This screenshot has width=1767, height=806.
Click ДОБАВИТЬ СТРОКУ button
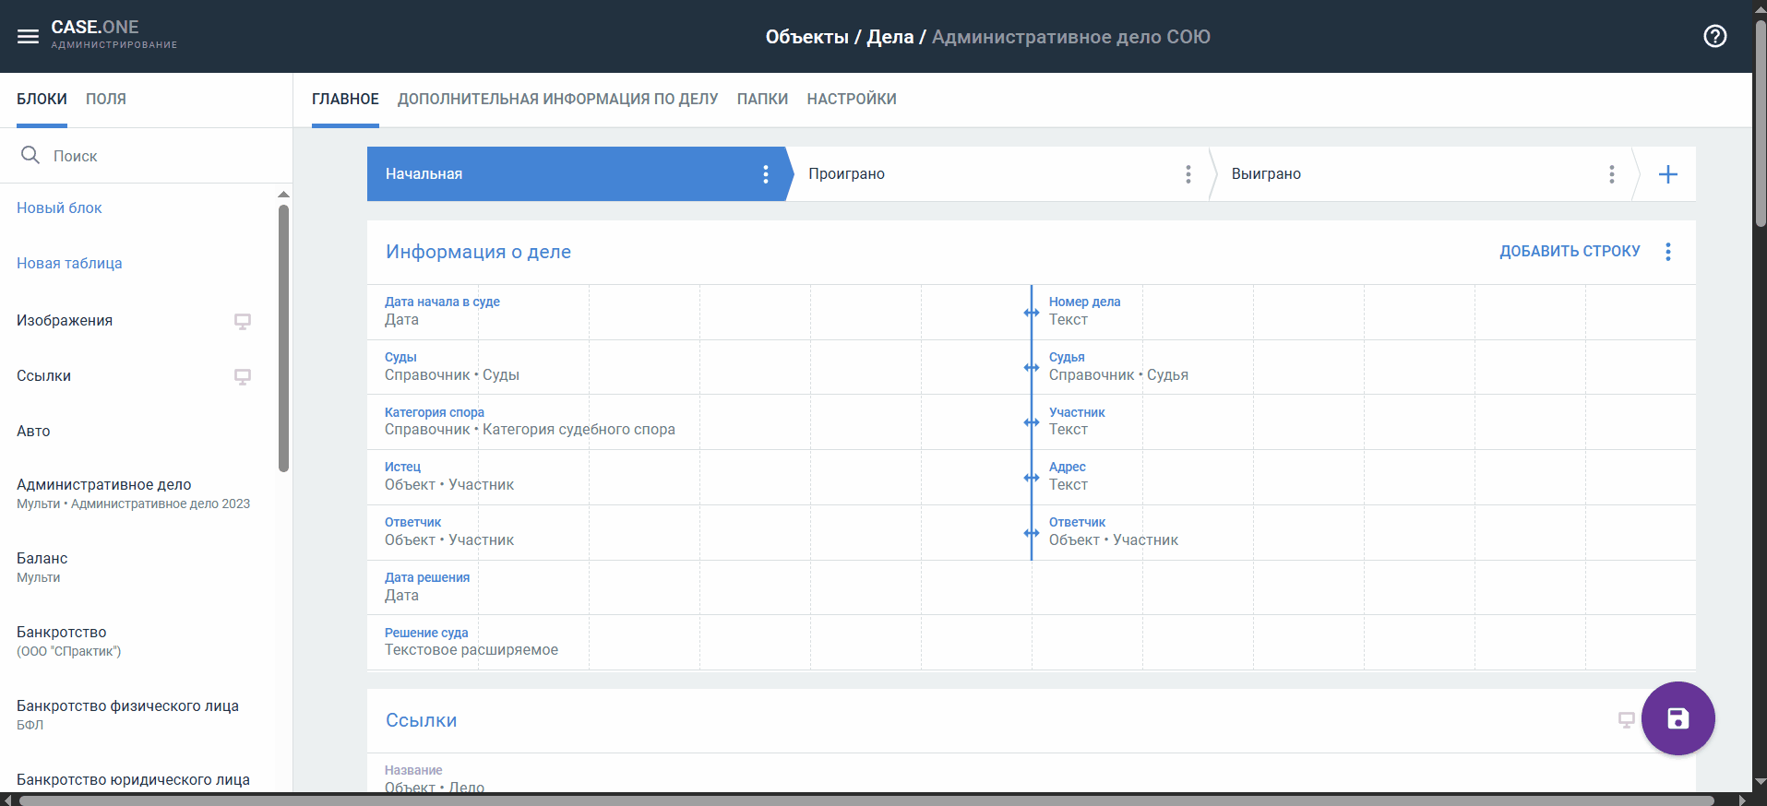pos(1569,252)
